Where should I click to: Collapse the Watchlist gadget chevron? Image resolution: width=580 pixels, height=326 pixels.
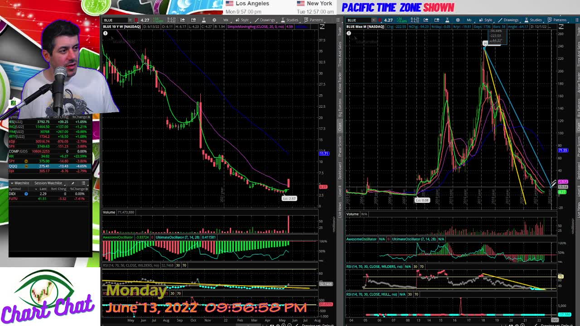pyautogui.click(x=12, y=183)
